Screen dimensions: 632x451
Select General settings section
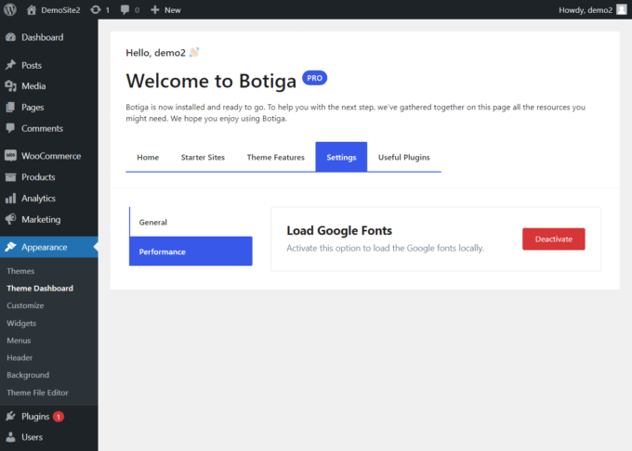(191, 222)
